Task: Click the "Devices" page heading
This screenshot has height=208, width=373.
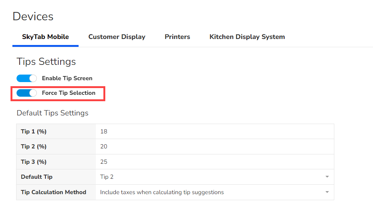Action: pos(33,16)
